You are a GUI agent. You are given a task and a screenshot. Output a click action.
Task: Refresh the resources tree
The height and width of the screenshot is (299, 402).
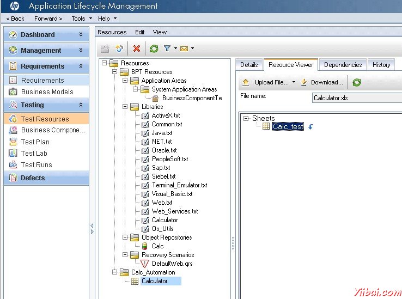click(154, 48)
